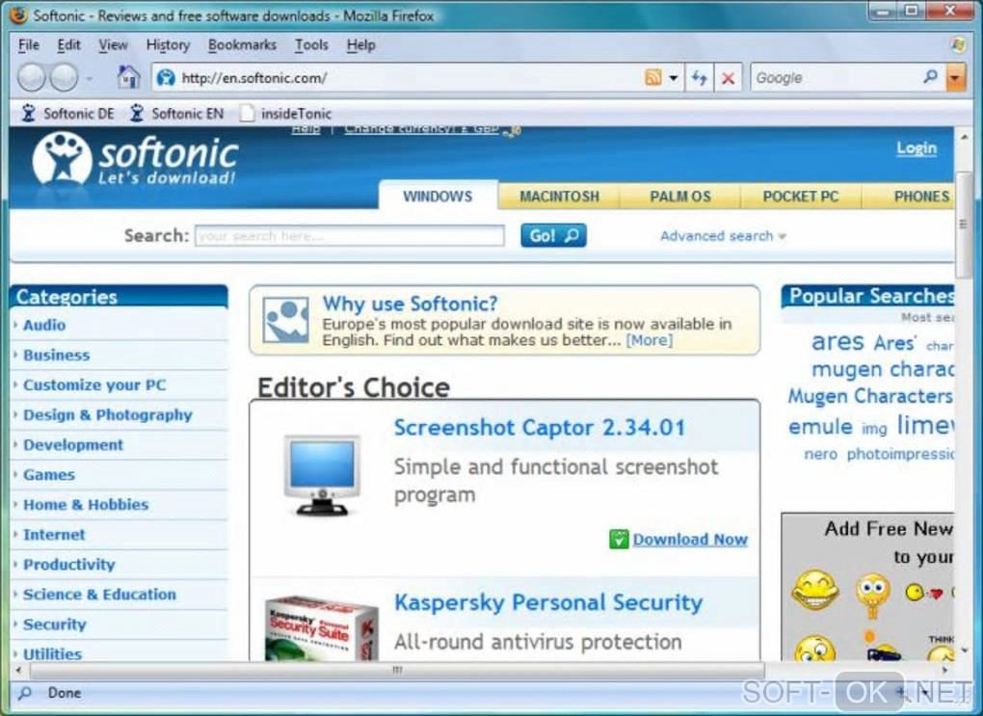
Task: Click the horizontal scrollbar left arrow
Action: click(x=18, y=671)
